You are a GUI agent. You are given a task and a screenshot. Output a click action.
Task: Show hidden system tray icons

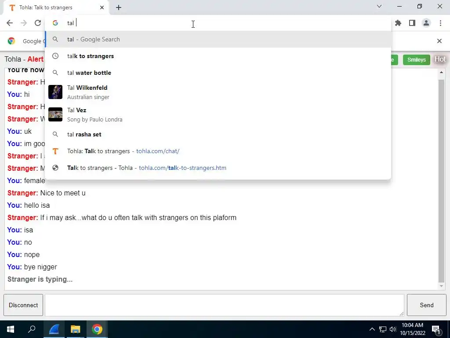coord(372,329)
